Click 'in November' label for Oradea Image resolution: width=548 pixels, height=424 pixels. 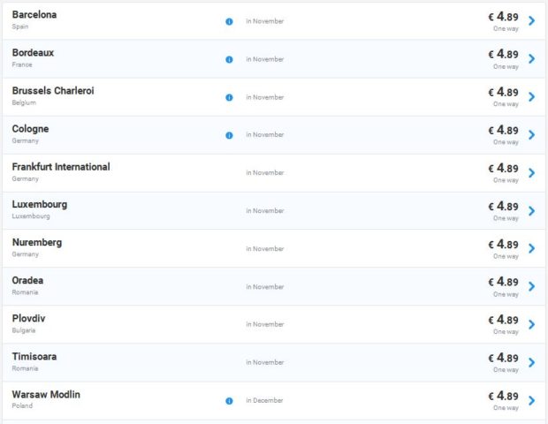click(265, 287)
